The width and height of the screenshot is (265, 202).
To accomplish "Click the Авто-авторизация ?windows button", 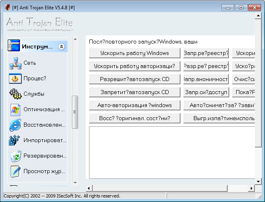I will (135, 105).
